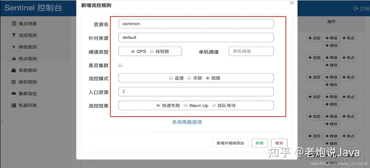This screenshot has width=370, height=168.
Task: Click the 新增并继续添加 button
Action: tap(230, 143)
